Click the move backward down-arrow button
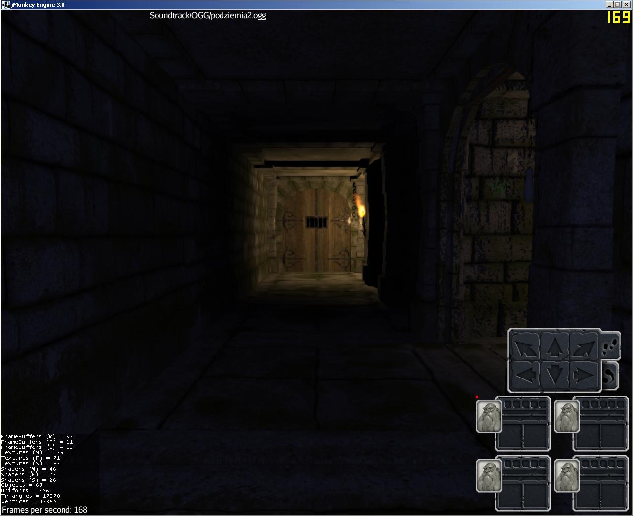Image resolution: width=633 pixels, height=516 pixels. (555, 375)
